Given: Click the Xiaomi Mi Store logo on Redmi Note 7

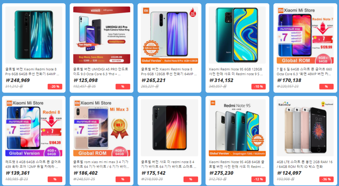Looking at the screenshot, I should [296, 10].
